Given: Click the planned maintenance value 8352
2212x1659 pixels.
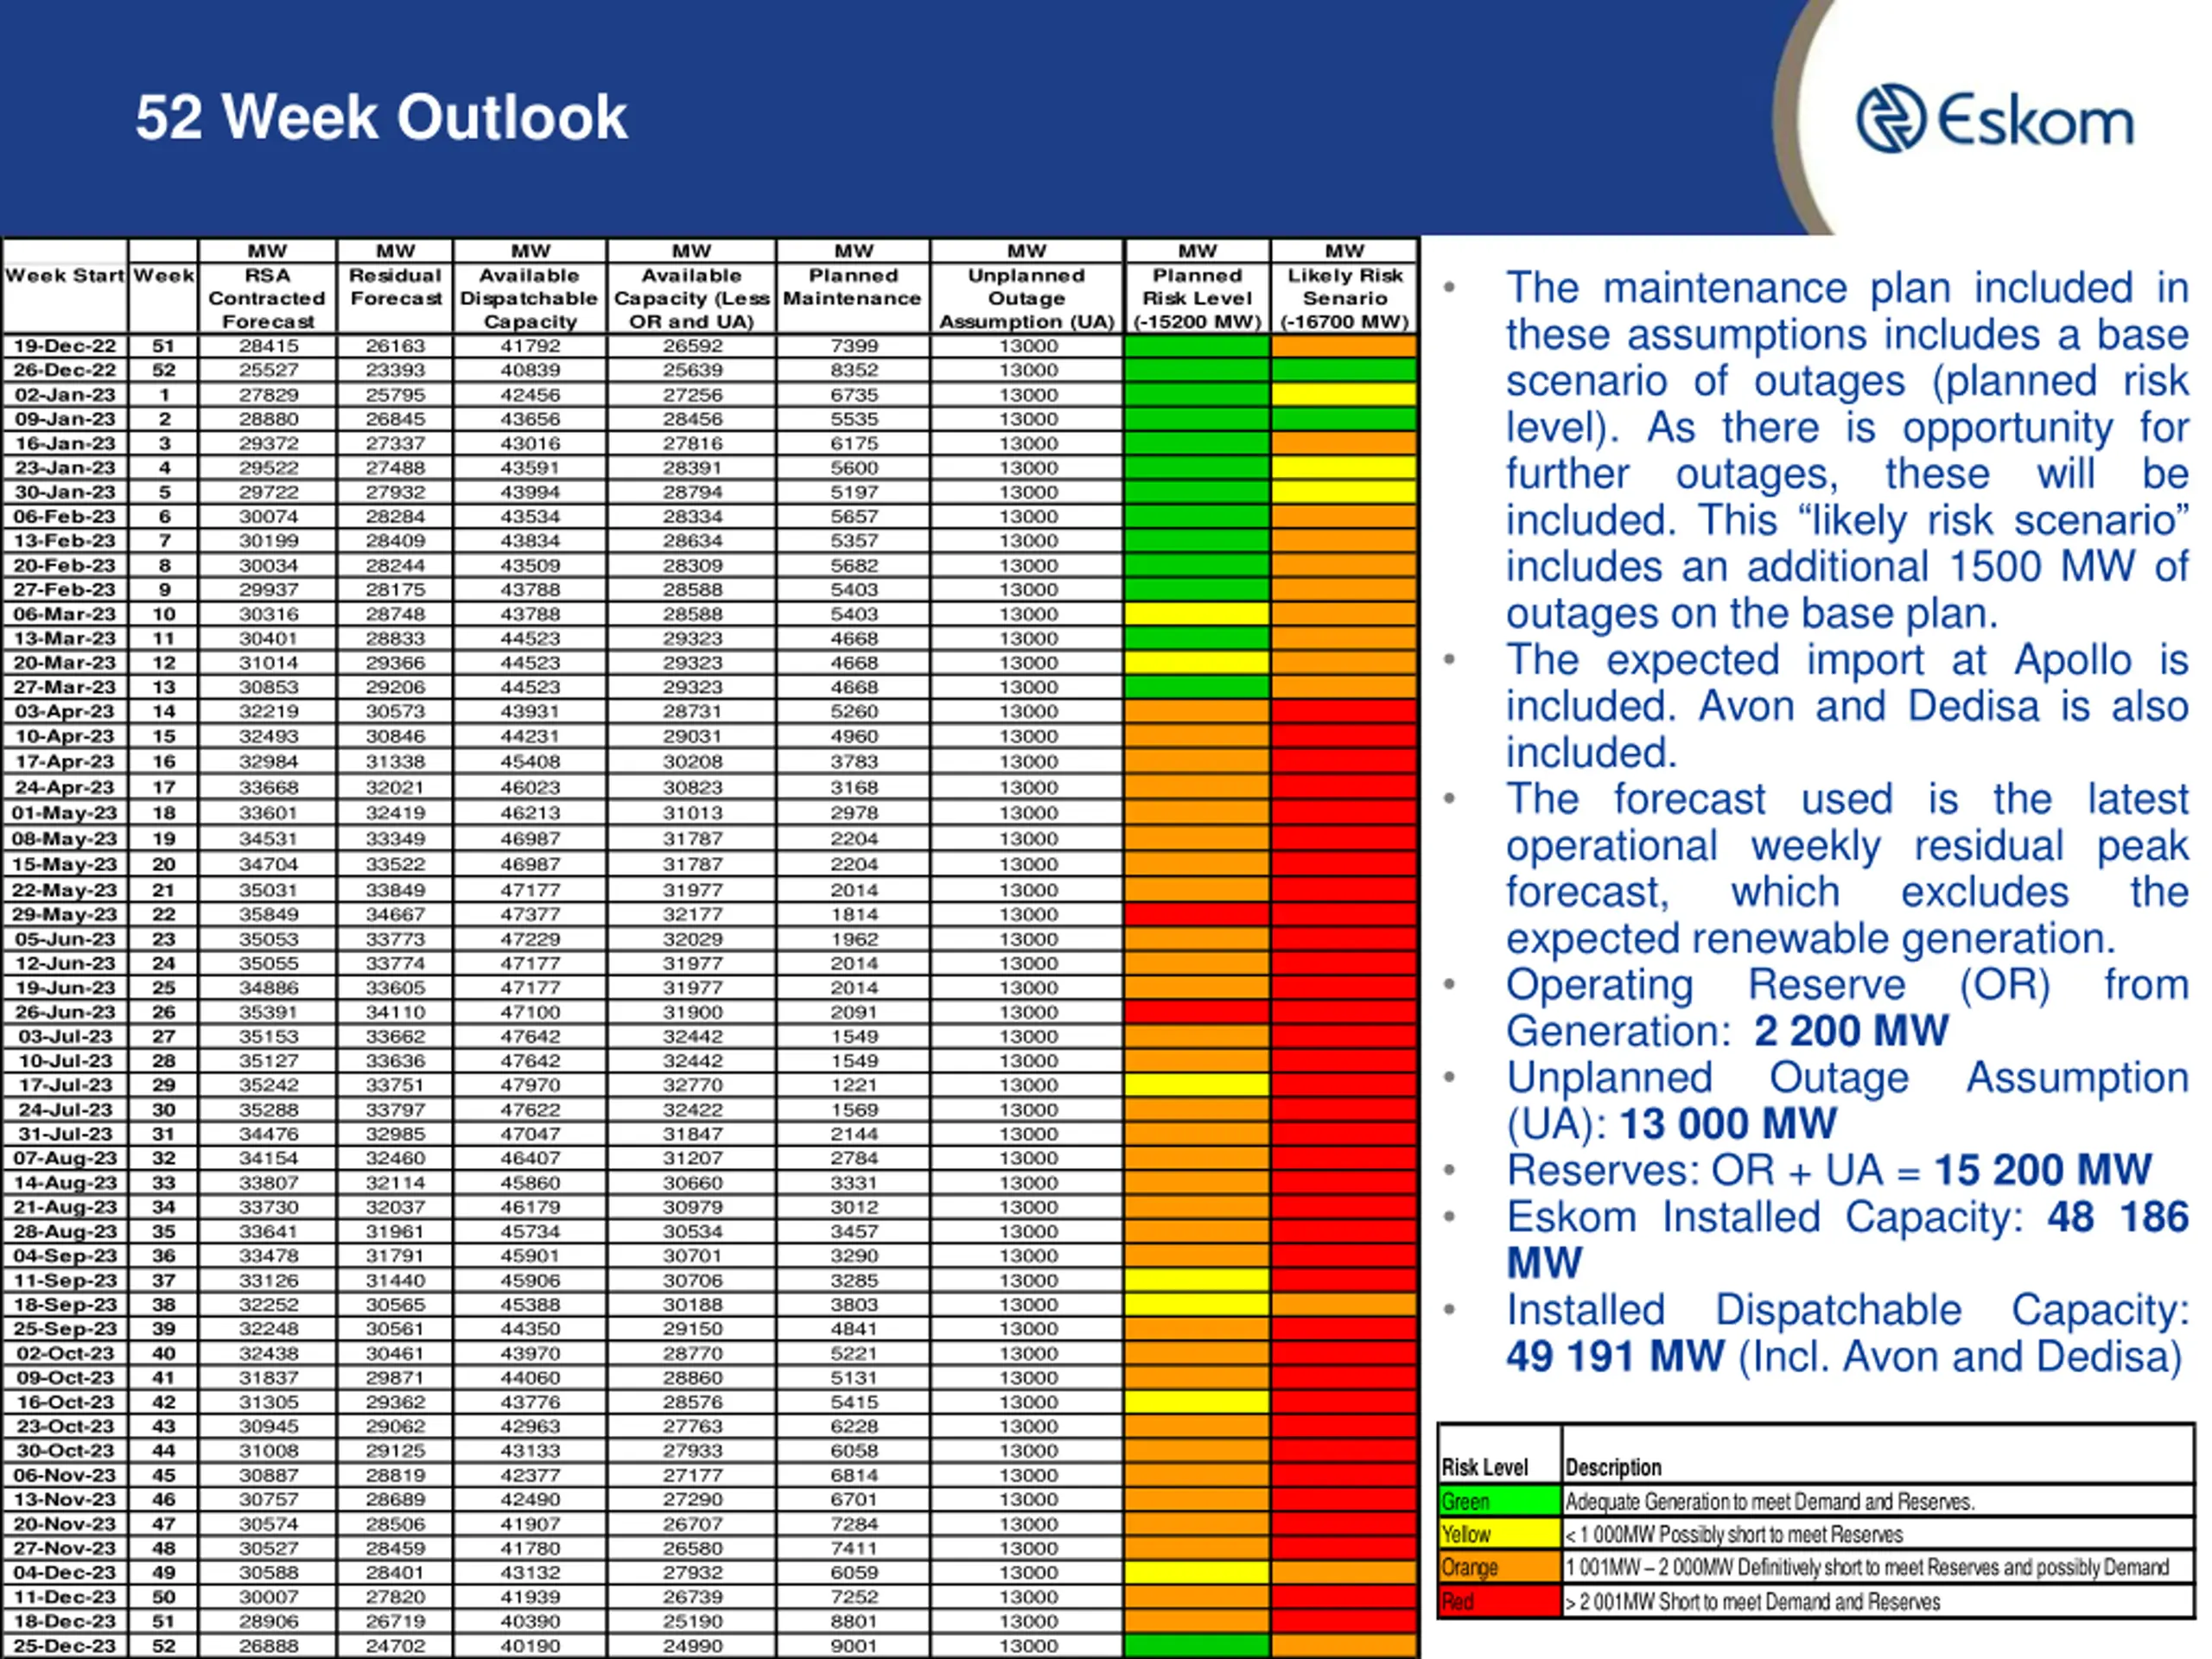Looking at the screenshot, I should coord(854,370).
